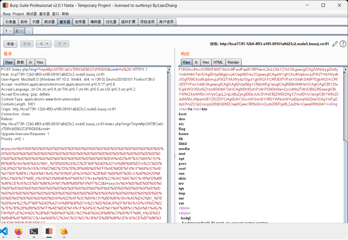The height and width of the screenshot is (240, 348).
Task: Click the 发送 send button
Action: click(x=10, y=44)
